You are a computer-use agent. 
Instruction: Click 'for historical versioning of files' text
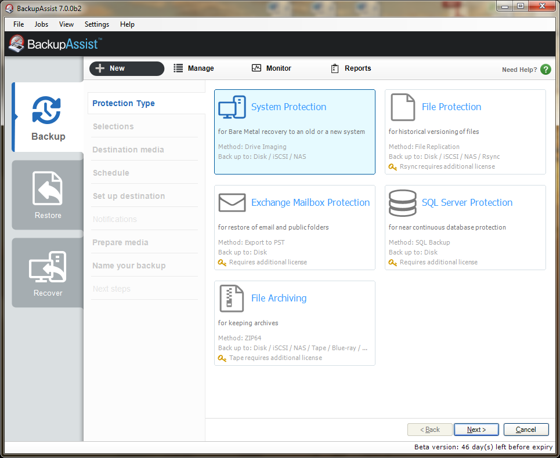pos(434,132)
